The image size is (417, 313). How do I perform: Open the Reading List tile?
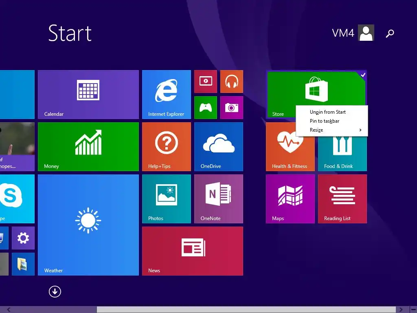point(342,199)
